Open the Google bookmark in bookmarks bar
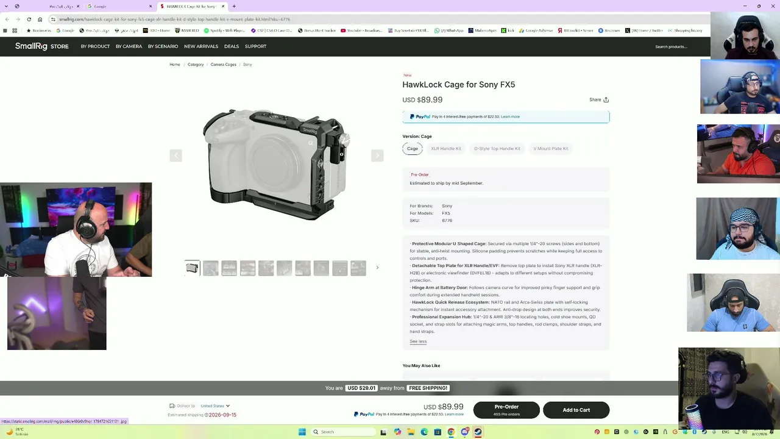 pyautogui.click(x=65, y=30)
